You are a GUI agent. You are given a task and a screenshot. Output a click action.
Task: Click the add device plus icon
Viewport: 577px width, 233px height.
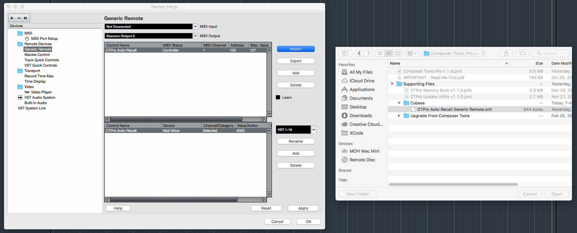pyautogui.click(x=12, y=18)
